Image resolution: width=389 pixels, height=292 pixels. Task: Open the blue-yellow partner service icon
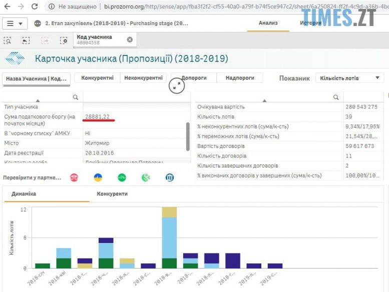pos(98,177)
